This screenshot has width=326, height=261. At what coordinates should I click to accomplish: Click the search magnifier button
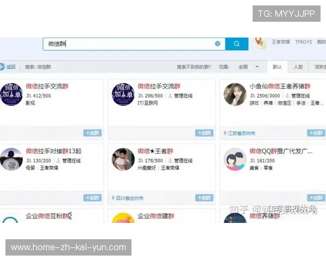pyautogui.click(x=236, y=43)
